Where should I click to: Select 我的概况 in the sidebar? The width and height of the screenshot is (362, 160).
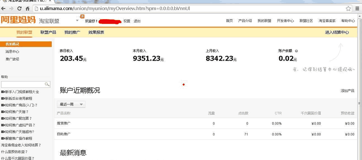click(26, 44)
